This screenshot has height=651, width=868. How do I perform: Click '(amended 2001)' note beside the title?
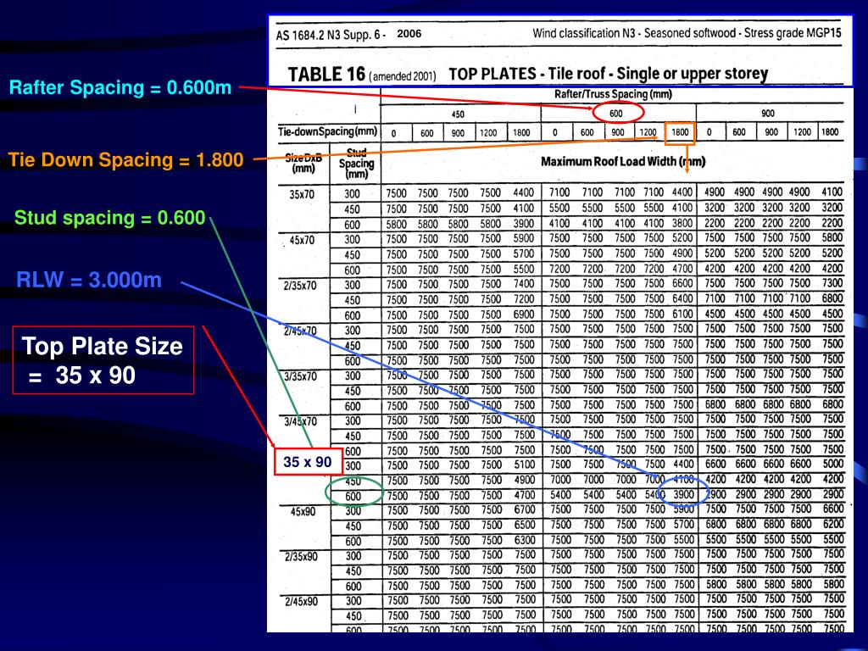pos(403,76)
